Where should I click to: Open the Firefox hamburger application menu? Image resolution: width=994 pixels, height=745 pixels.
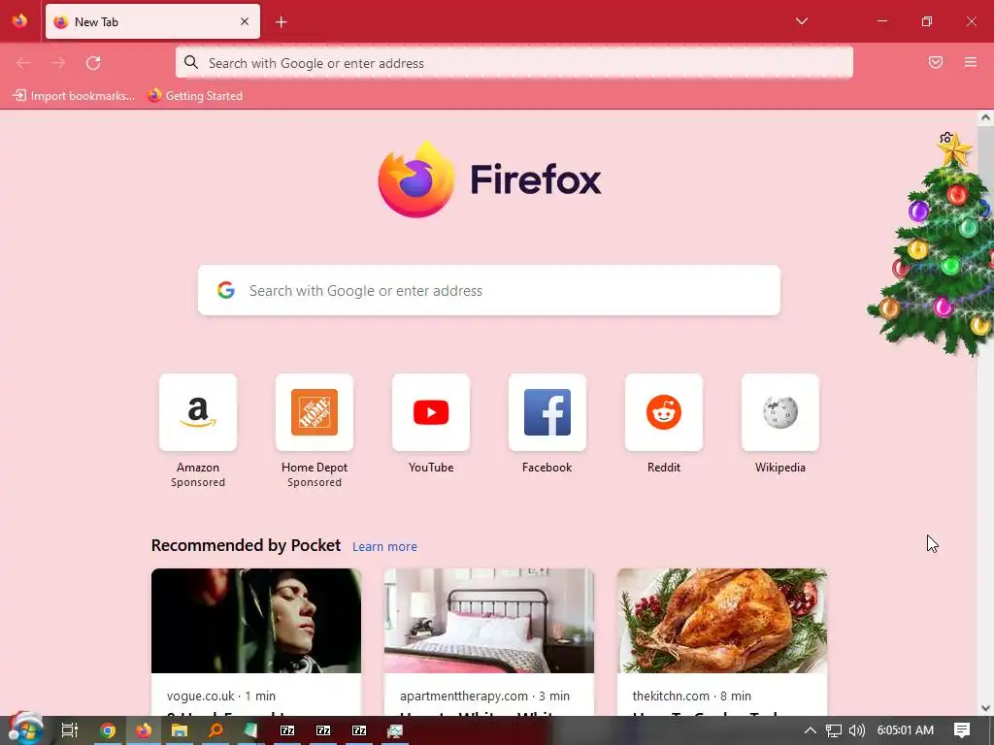[971, 62]
